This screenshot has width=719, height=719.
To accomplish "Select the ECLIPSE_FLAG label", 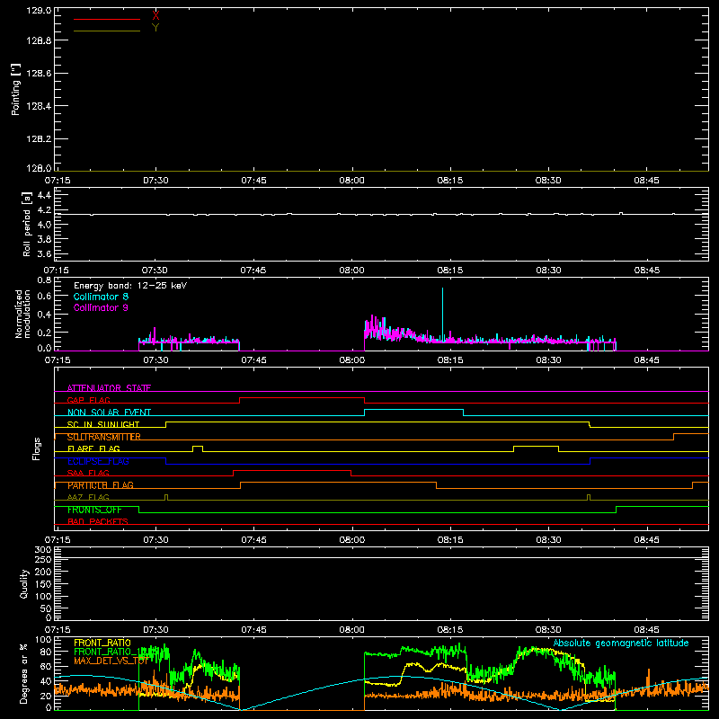I will pos(98,461).
